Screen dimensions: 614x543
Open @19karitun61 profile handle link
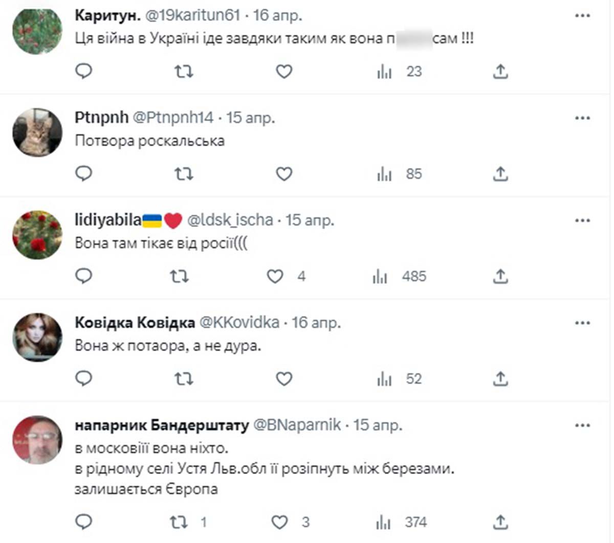pyautogui.click(x=193, y=15)
